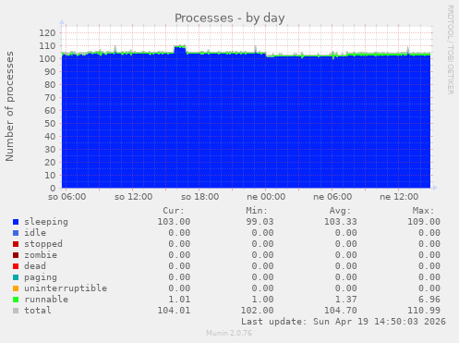Screen dimensions: 459x343
Task: Click the 'Last update' timestamp line
Action: tap(344, 322)
